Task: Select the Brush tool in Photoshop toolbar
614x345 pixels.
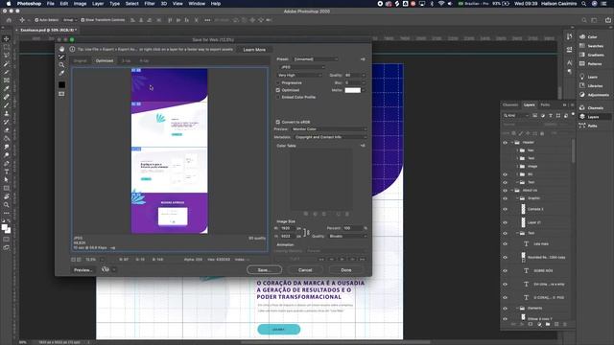Action: pos(7,105)
